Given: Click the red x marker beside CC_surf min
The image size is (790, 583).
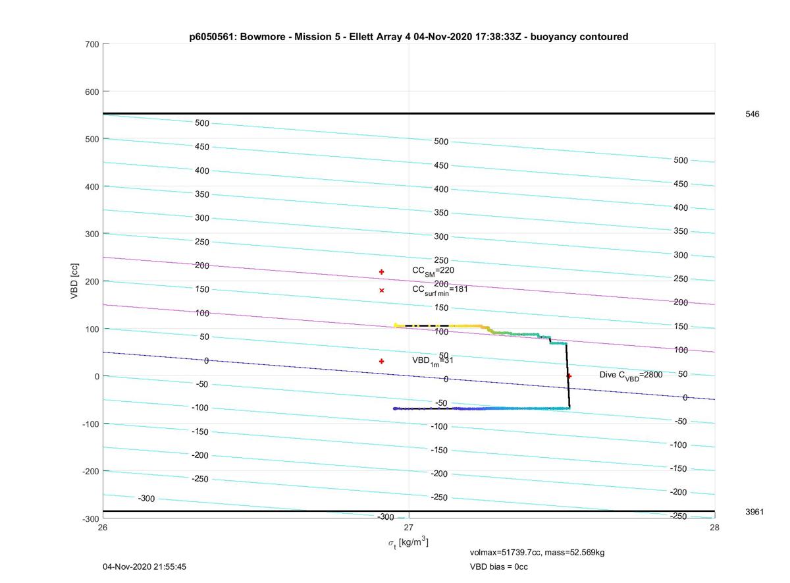Looking at the screenshot, I should pyautogui.click(x=382, y=291).
